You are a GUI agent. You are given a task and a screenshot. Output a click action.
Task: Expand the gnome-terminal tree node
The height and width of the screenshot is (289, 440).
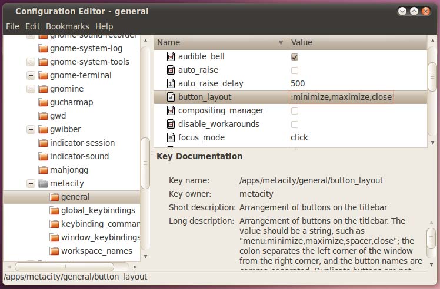click(x=31, y=75)
